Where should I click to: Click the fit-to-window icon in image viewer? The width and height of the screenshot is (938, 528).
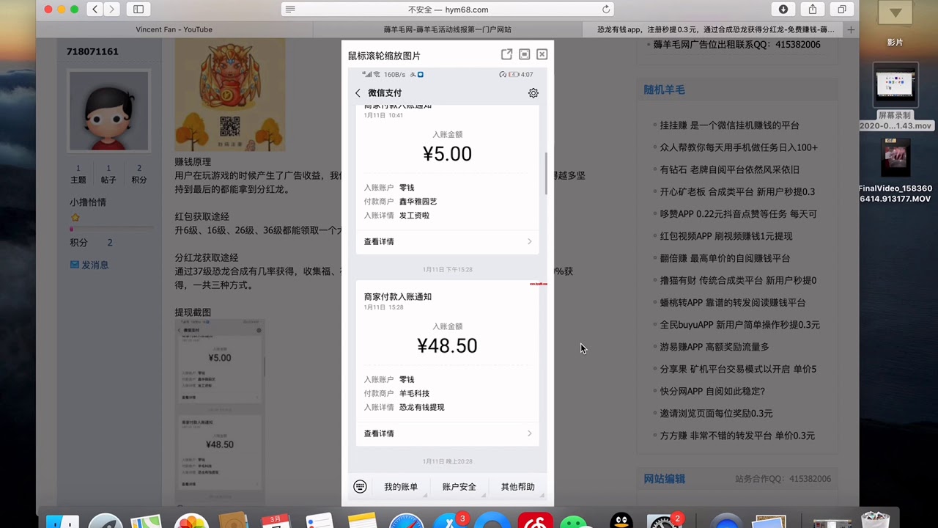[524, 54]
